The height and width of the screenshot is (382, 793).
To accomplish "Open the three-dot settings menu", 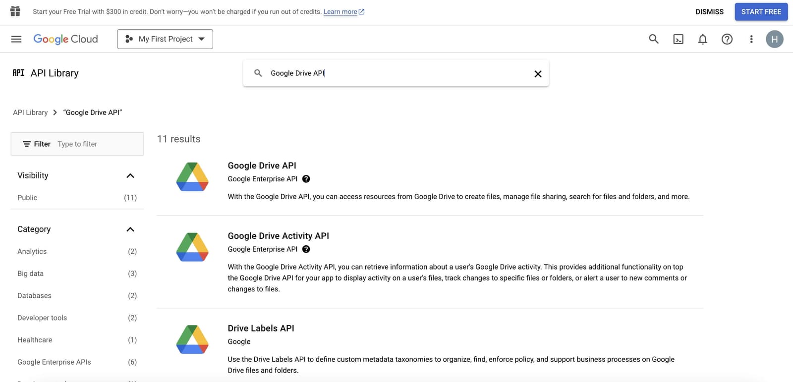I will pos(751,39).
